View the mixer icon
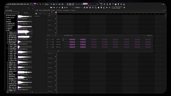The width and height of the screenshot is (171, 96). coord(93,7)
